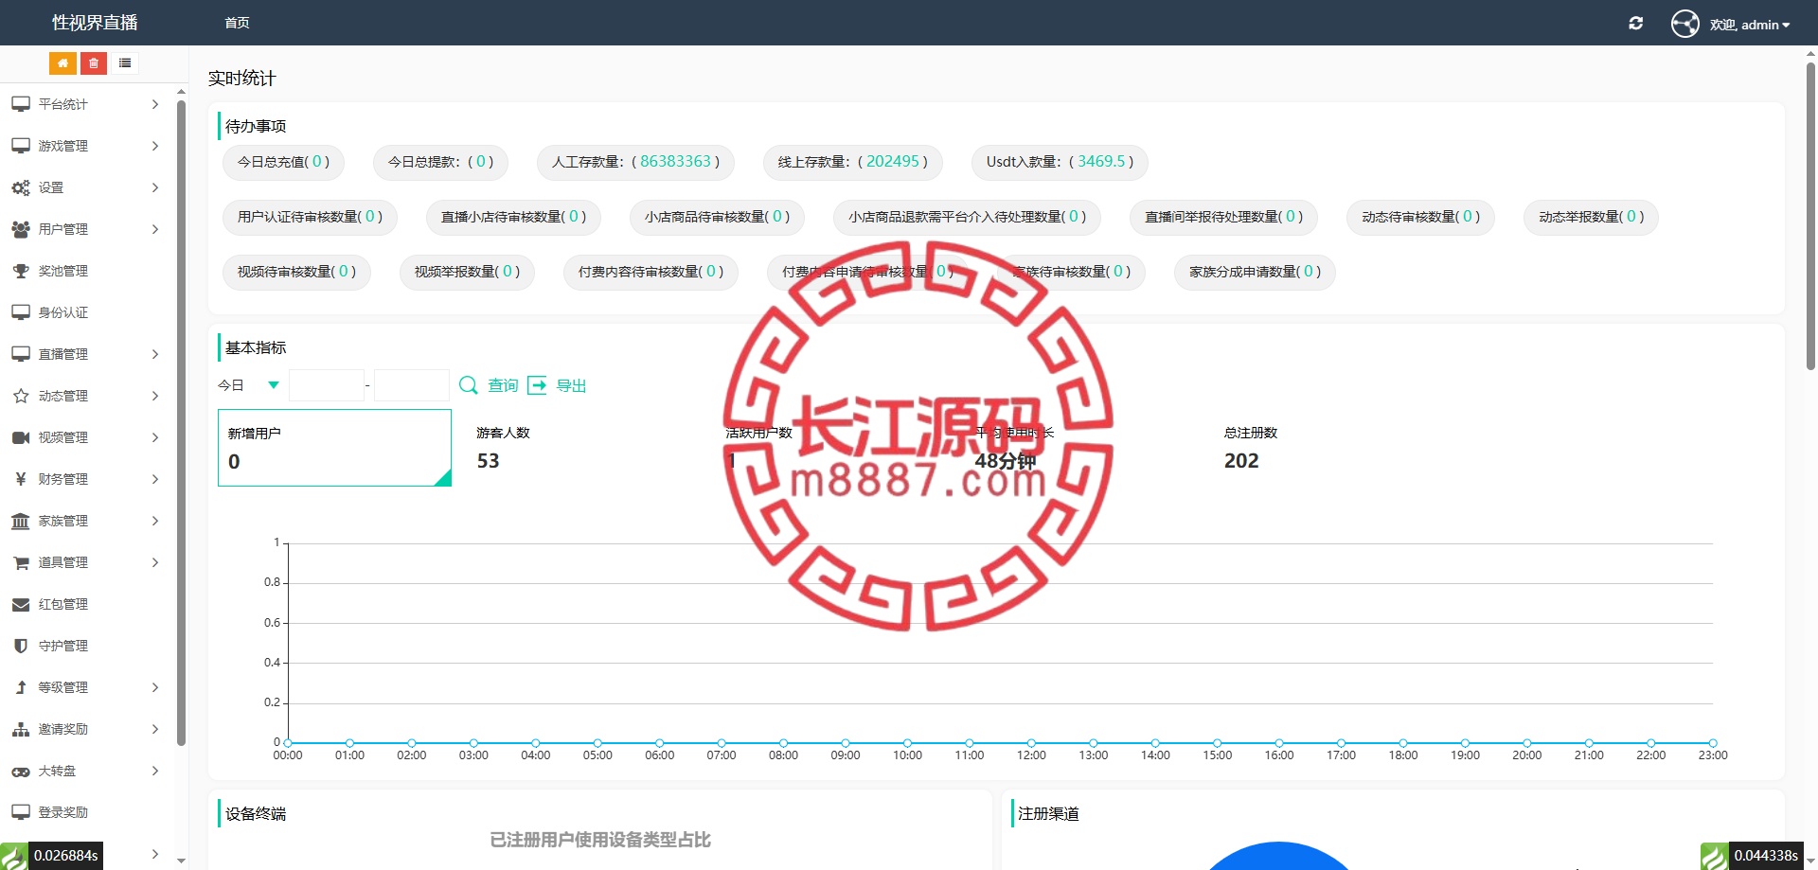Click the 财务管理 yen icon
This screenshot has width=1818, height=870.
click(x=21, y=479)
